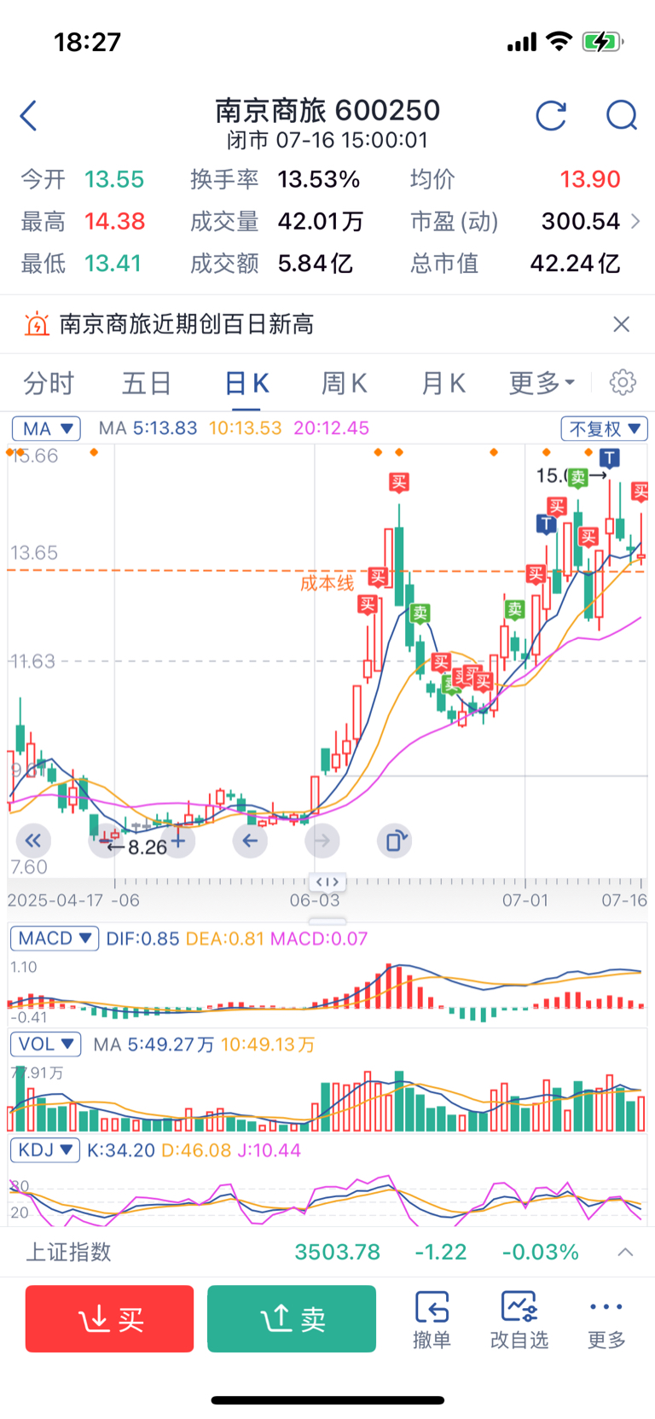Tap the 最高 14.38 value
Image resolution: width=655 pixels, height=1419 pixels.
[x=114, y=221]
